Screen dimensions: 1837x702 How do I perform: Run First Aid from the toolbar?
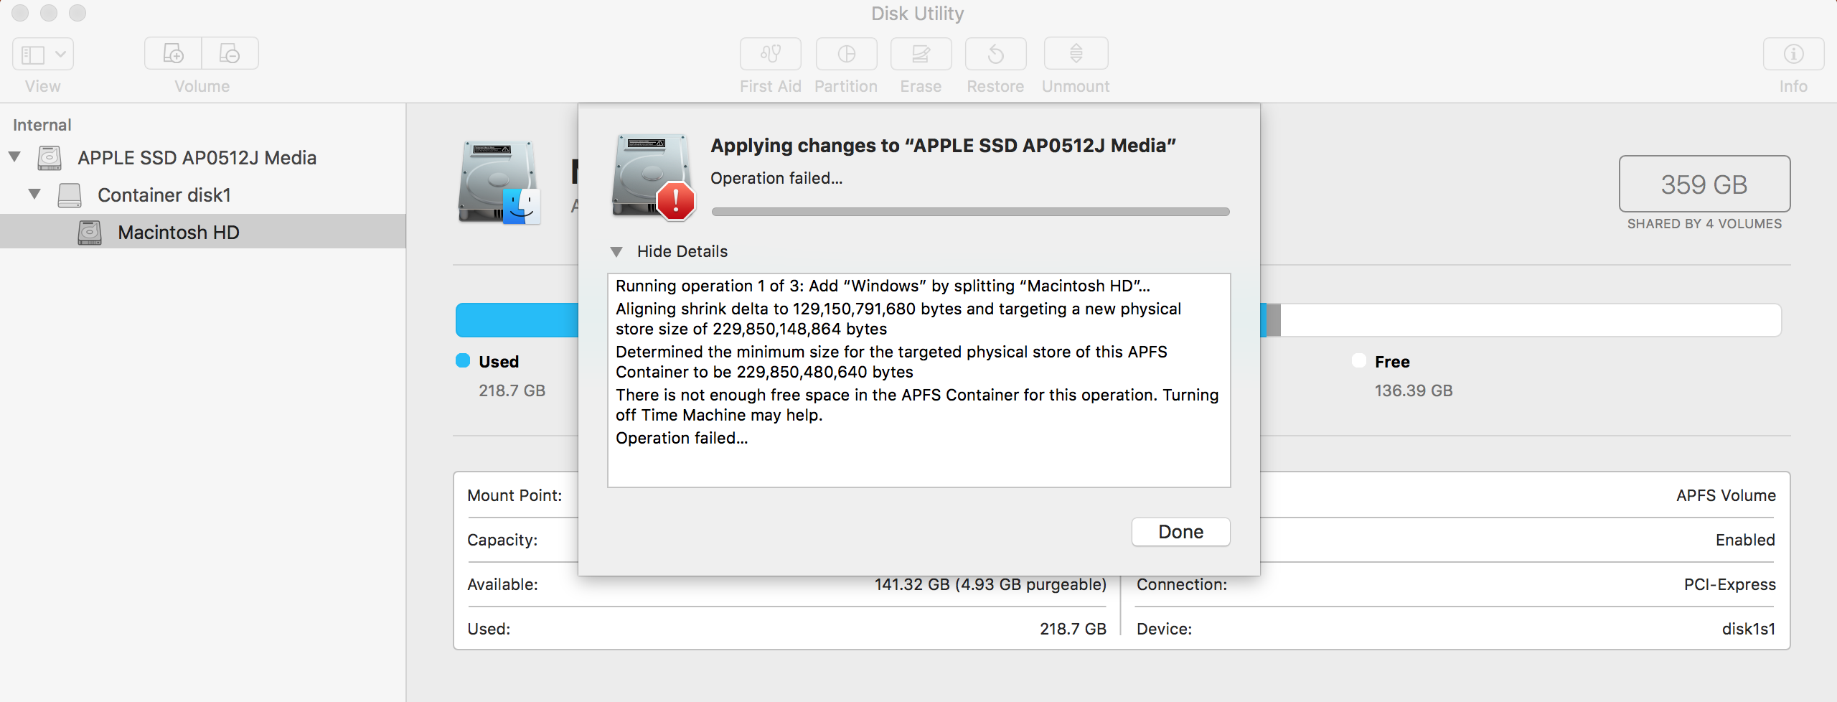pos(770,54)
